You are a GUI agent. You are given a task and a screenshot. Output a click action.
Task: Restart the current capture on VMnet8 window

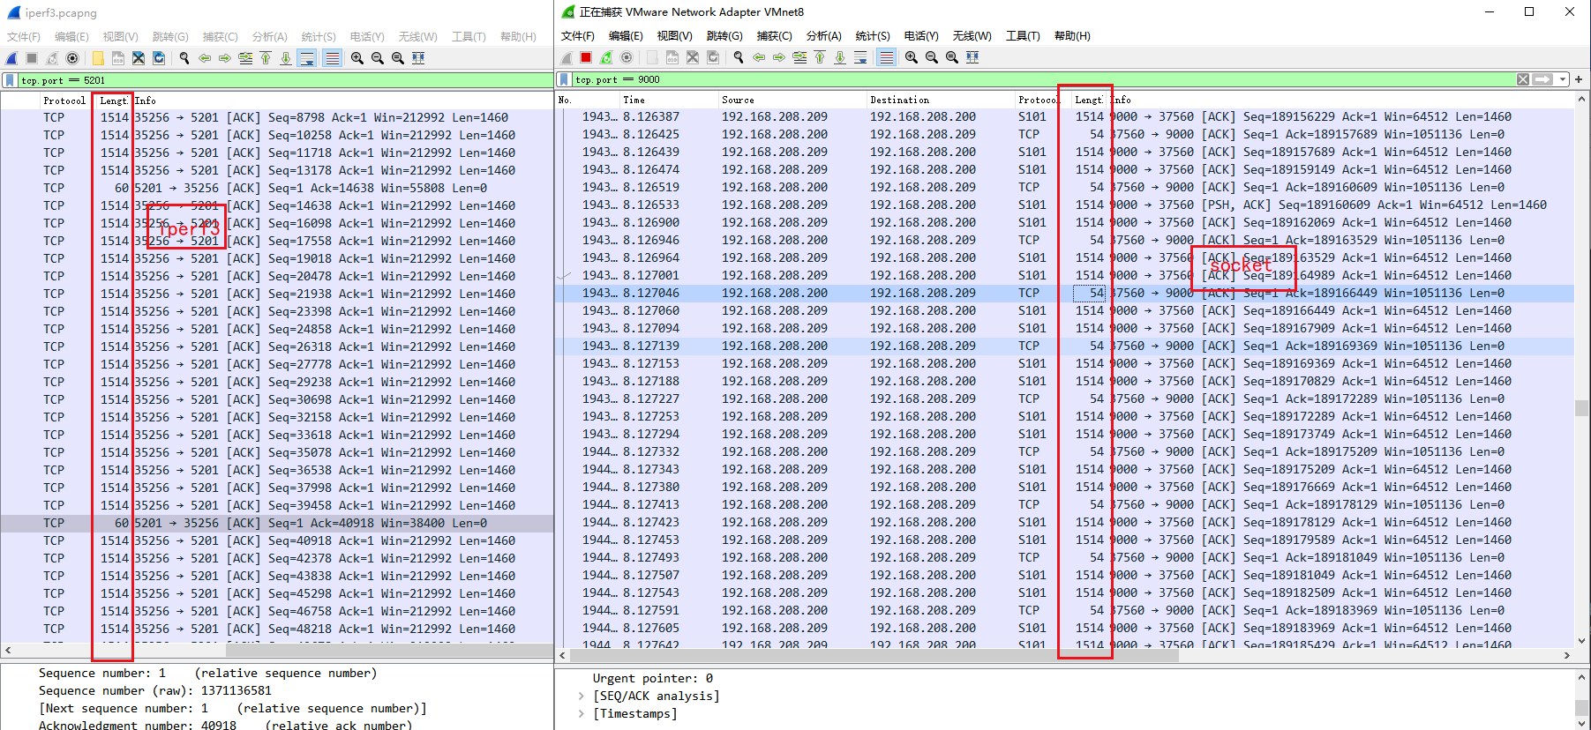606,57
